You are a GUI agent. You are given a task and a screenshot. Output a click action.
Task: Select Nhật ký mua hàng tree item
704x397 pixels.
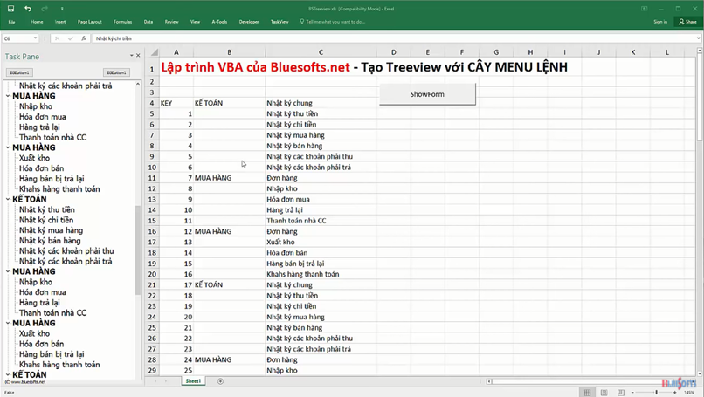pos(51,230)
